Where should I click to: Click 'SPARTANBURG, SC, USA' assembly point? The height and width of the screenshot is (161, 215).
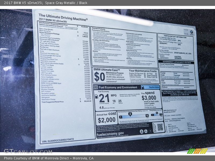(182, 53)
